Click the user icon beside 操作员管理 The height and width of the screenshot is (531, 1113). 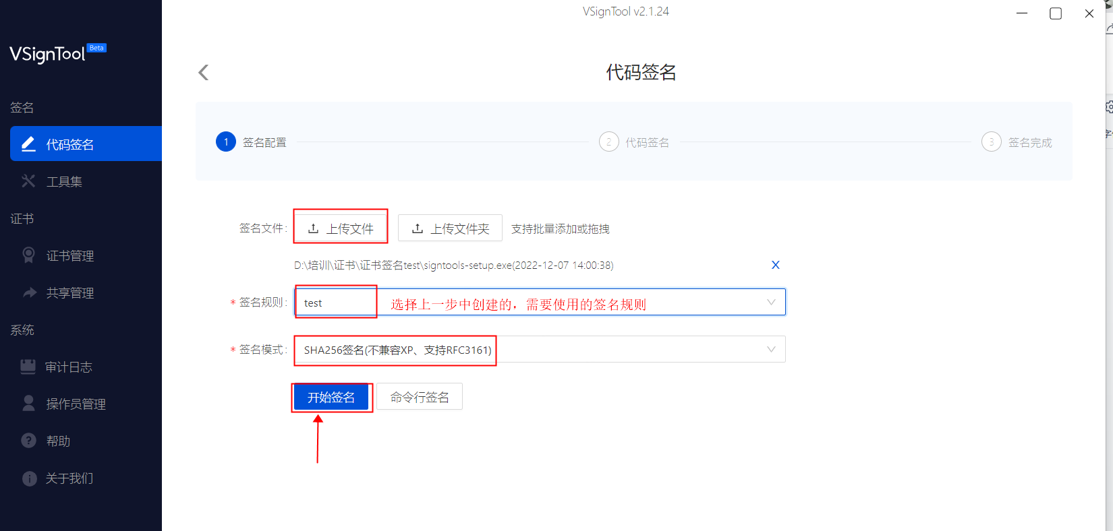[x=28, y=403]
